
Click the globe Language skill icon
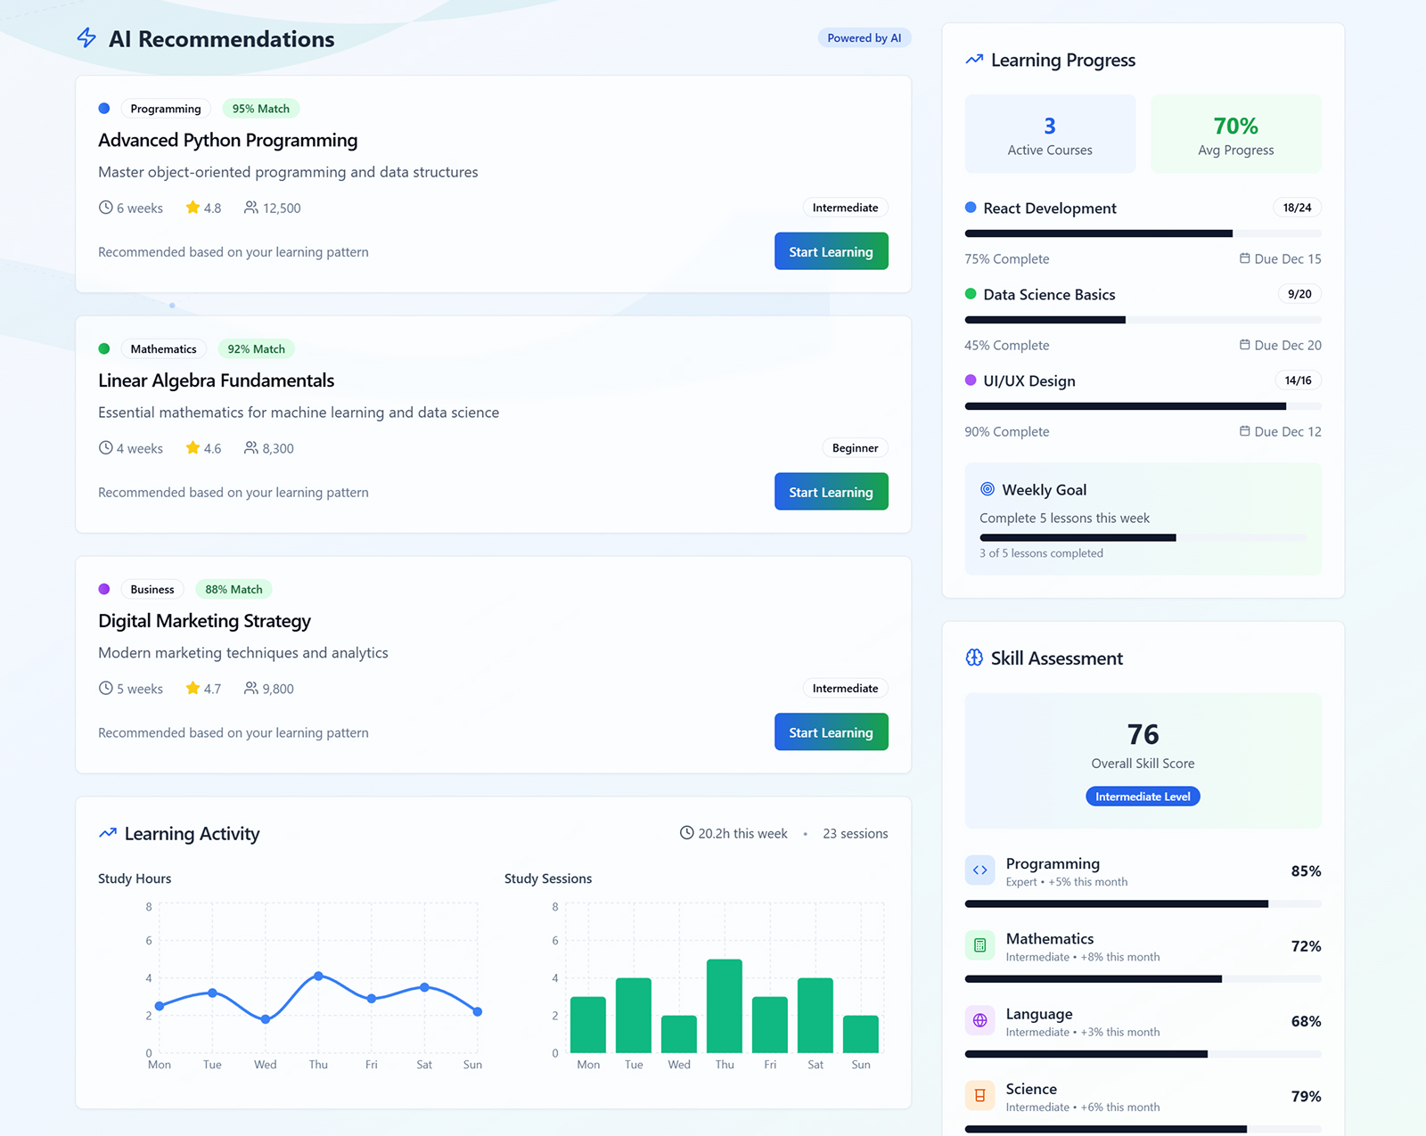[979, 1021]
